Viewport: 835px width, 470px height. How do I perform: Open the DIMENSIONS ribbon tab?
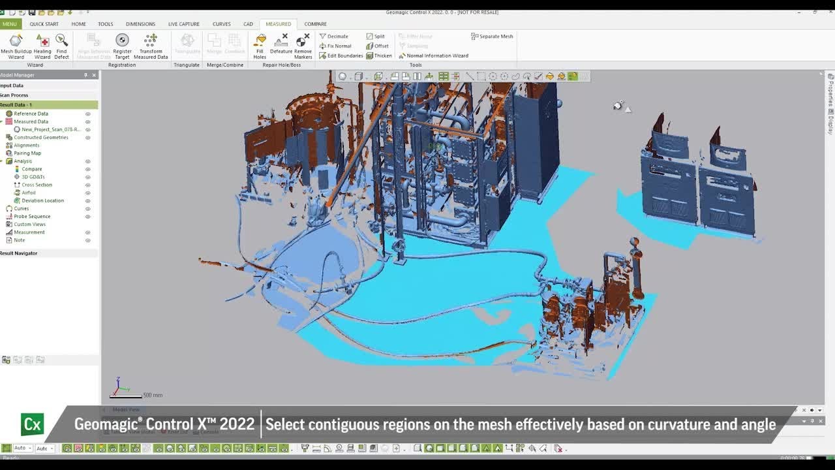pos(140,24)
